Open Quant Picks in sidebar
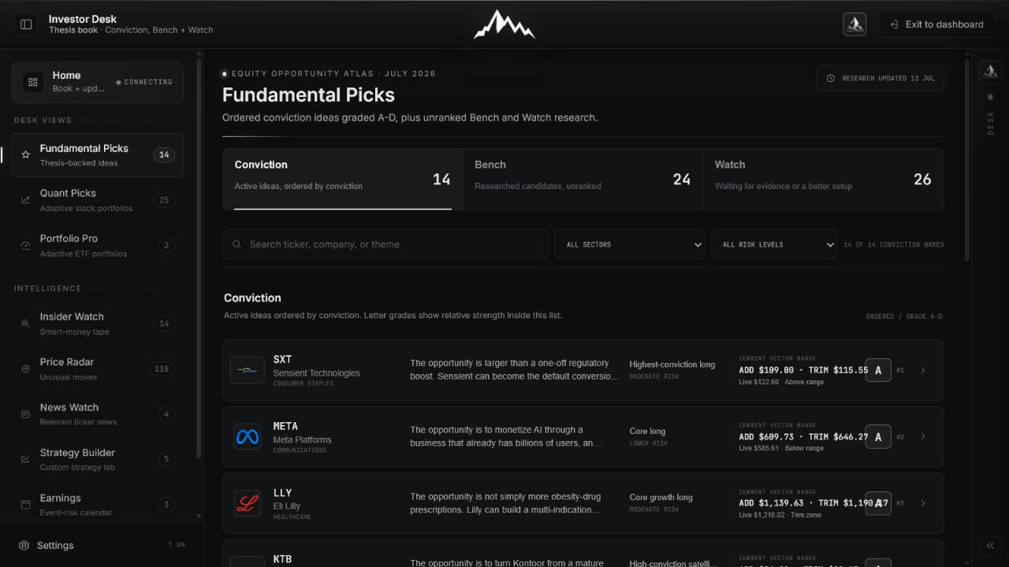1009x567 pixels. [97, 200]
